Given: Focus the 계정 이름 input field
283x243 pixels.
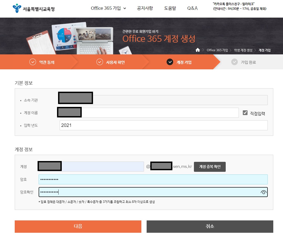Looking at the screenshot, I should (x=149, y=113).
